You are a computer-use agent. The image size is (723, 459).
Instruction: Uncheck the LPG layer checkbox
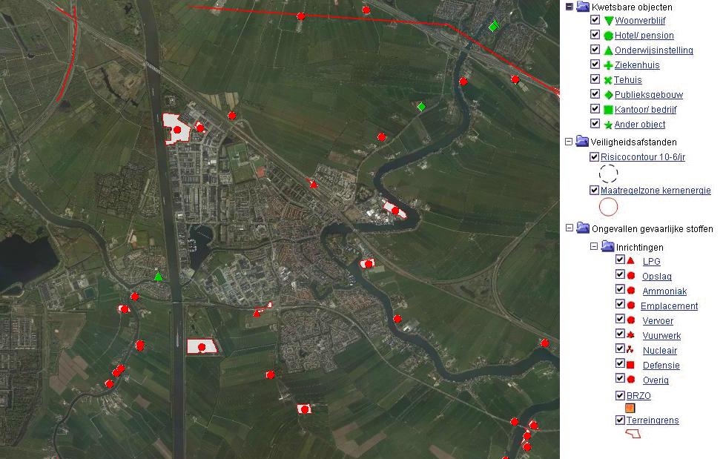[x=620, y=260]
